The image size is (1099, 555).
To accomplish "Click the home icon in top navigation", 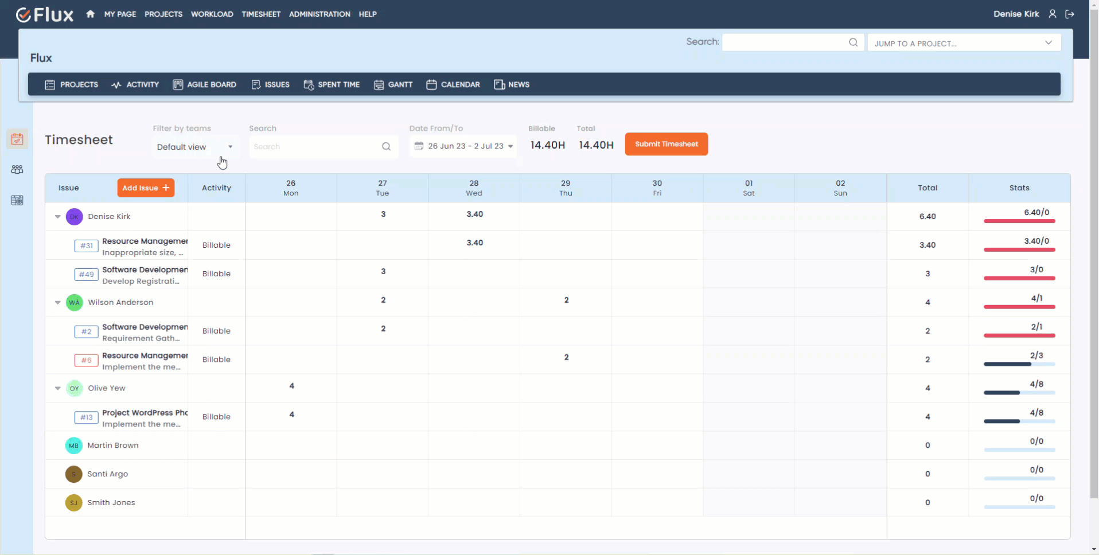I will [90, 14].
